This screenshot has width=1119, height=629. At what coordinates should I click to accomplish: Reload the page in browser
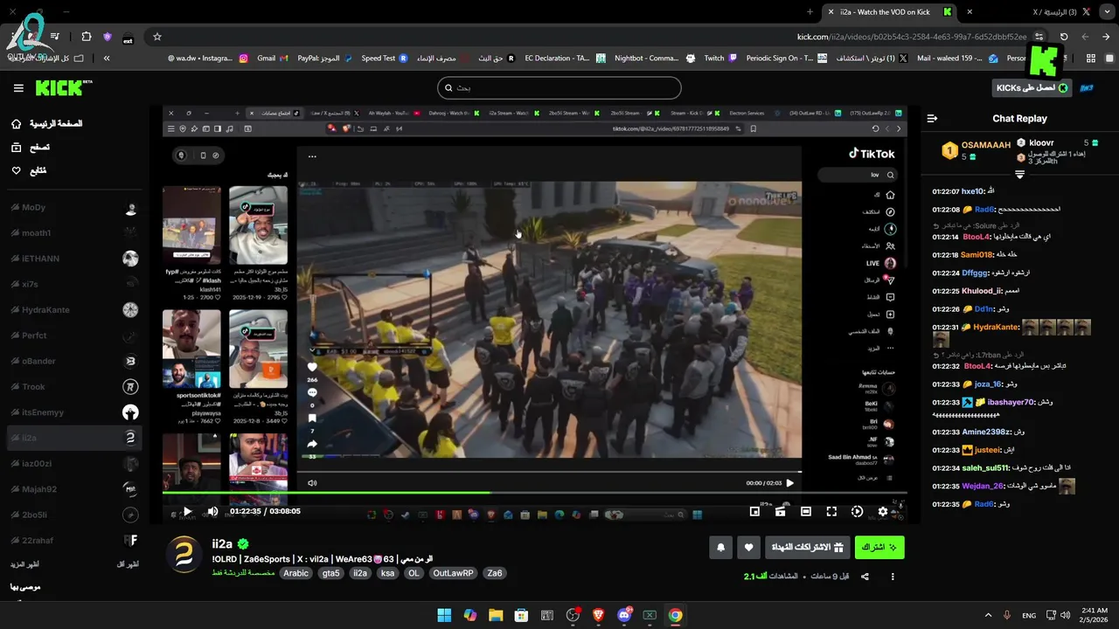pyautogui.click(x=1064, y=37)
